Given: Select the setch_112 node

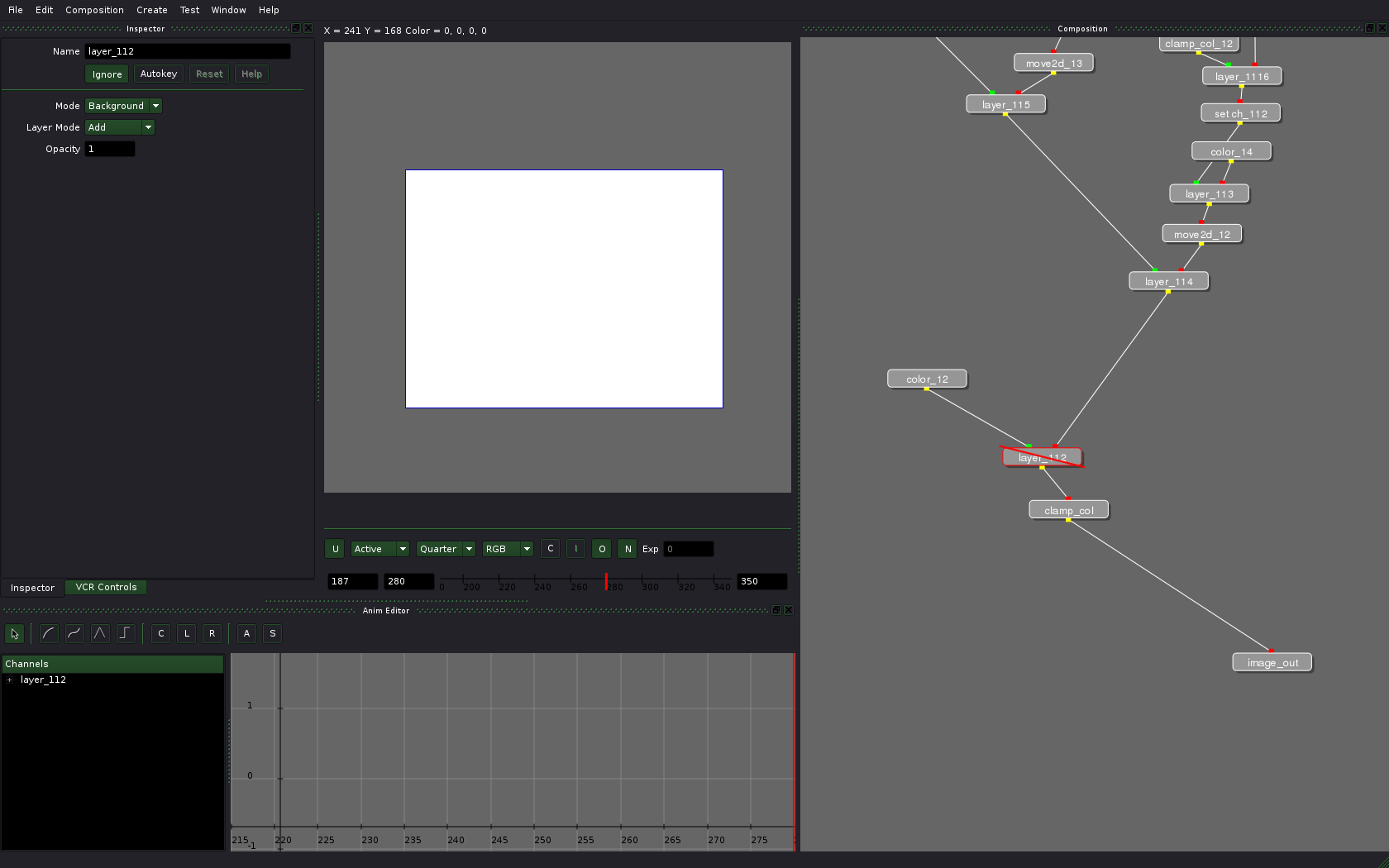Looking at the screenshot, I should click(1241, 113).
